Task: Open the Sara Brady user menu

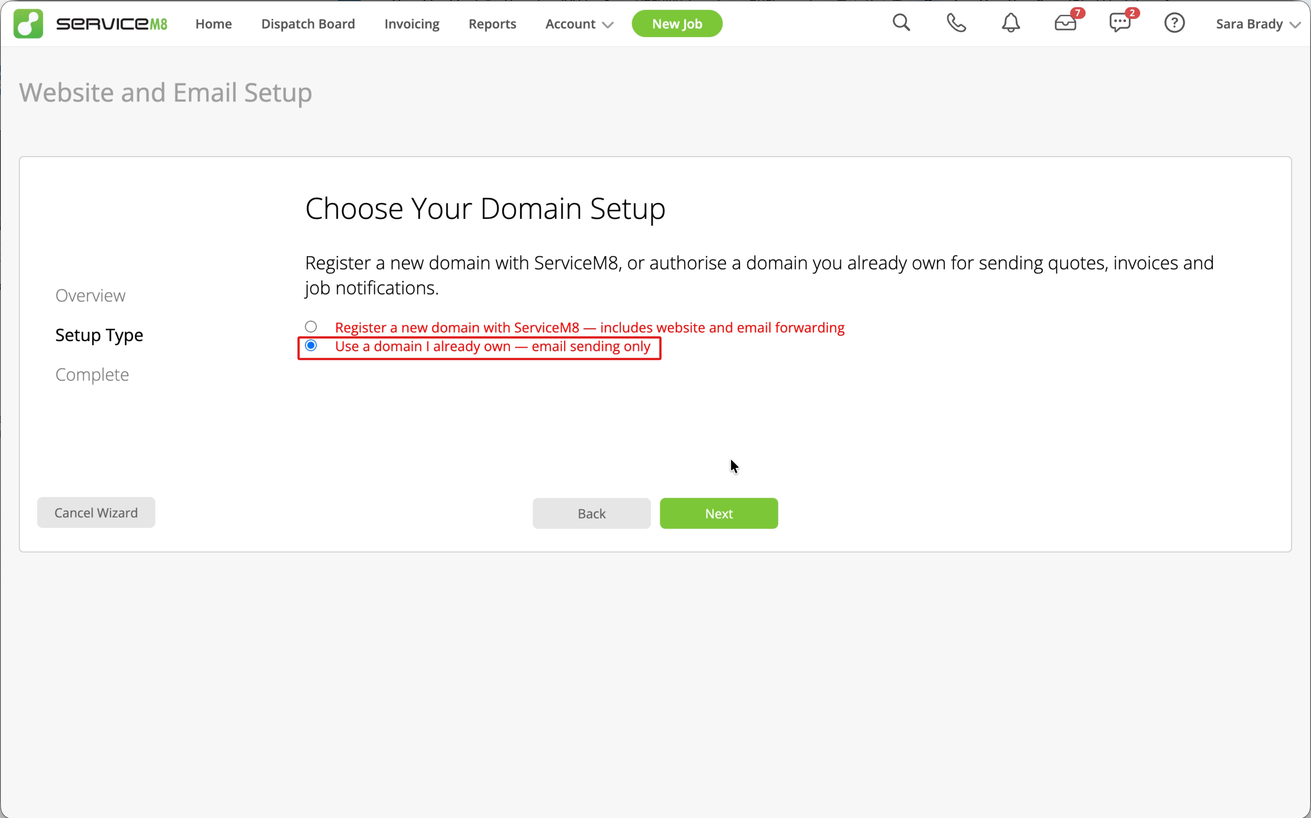Action: (x=1258, y=24)
